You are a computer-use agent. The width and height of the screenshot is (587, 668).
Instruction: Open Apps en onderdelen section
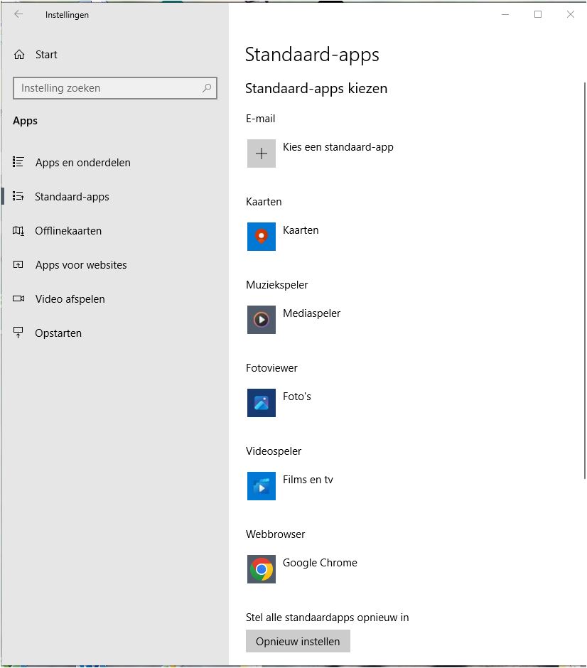(x=82, y=163)
